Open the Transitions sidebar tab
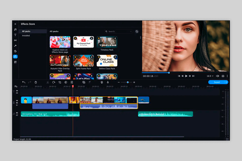The width and height of the screenshot is (242, 161). (15, 40)
